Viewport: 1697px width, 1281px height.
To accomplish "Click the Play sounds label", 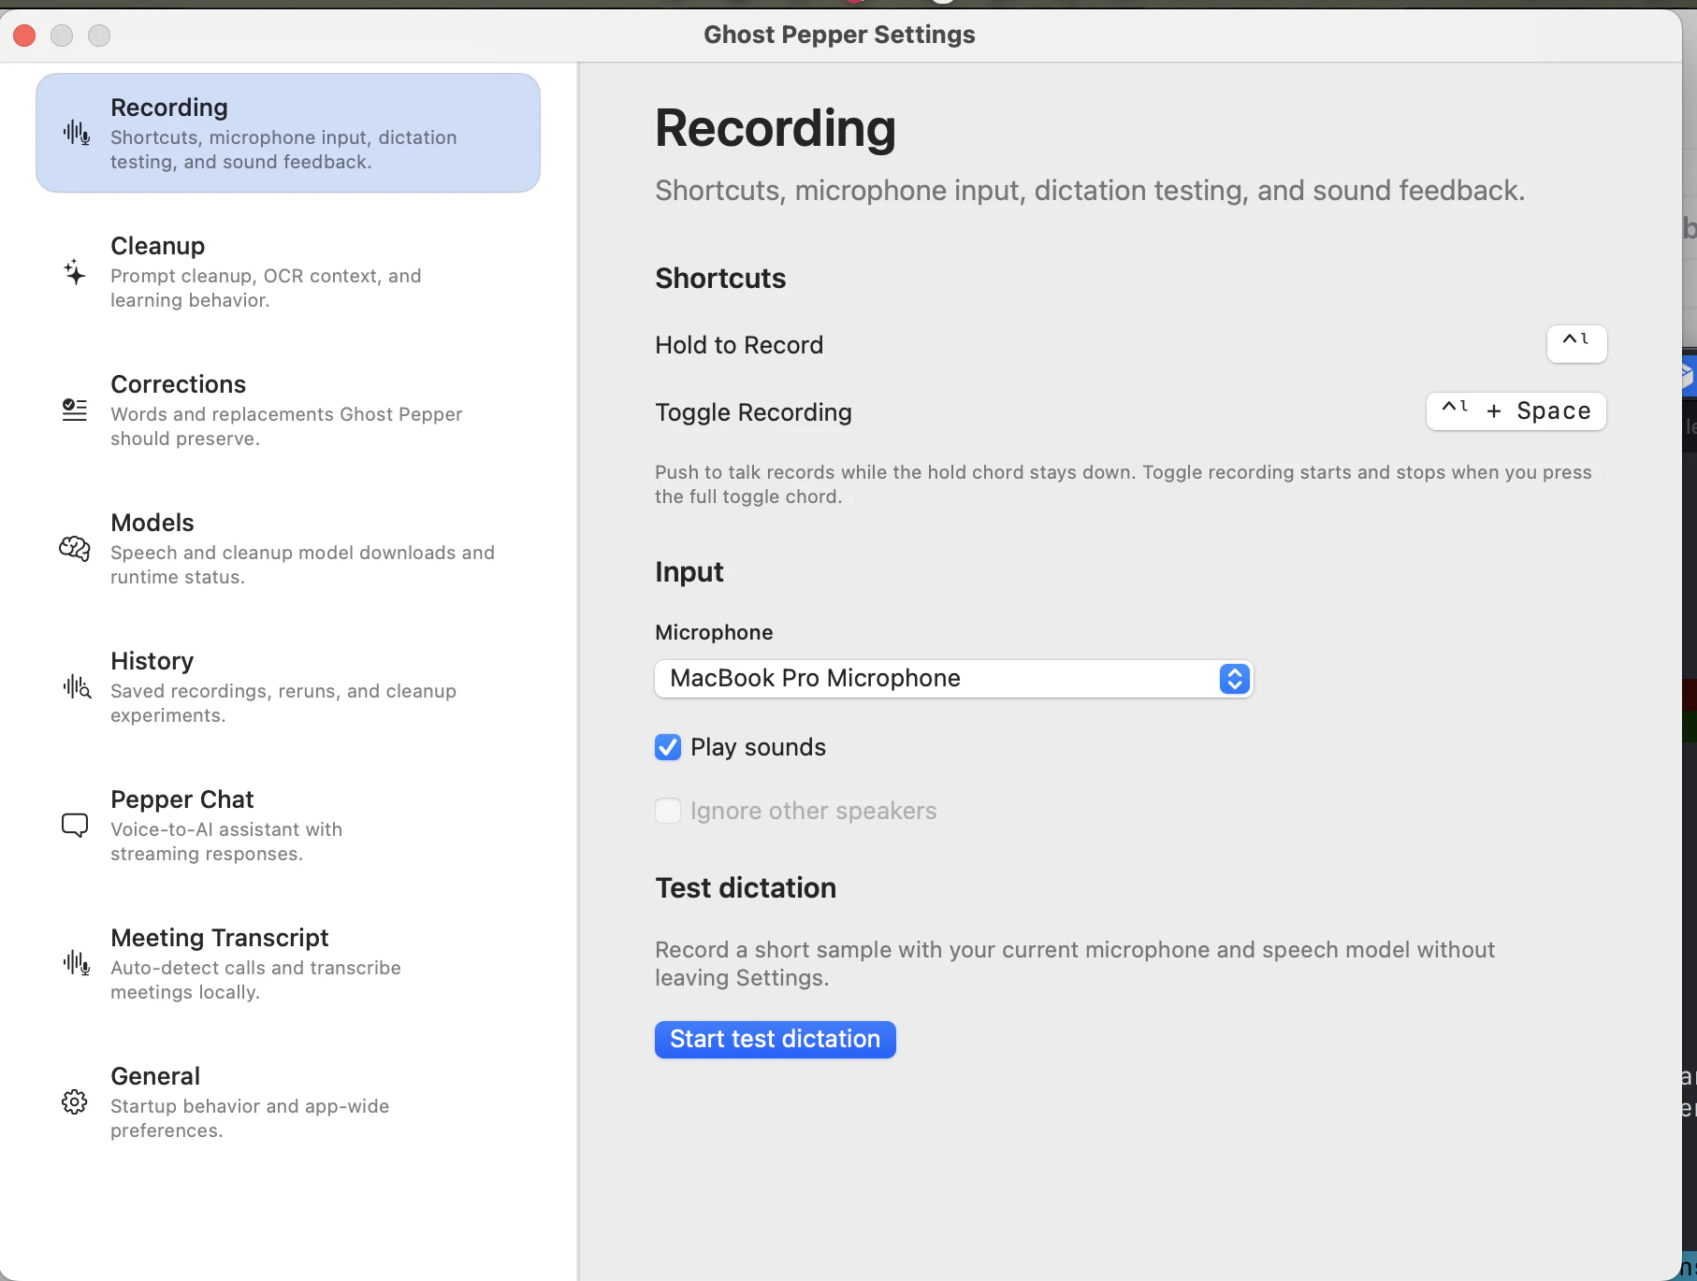I will point(758,747).
